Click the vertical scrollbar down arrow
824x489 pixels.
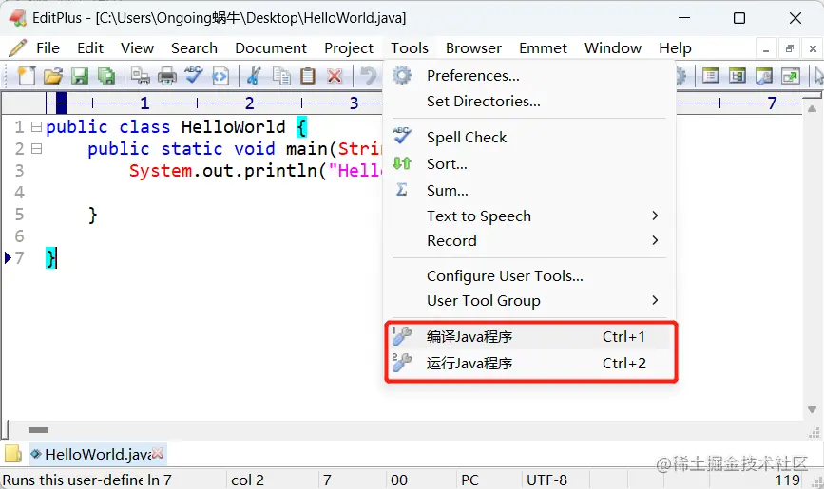pyautogui.click(x=812, y=409)
